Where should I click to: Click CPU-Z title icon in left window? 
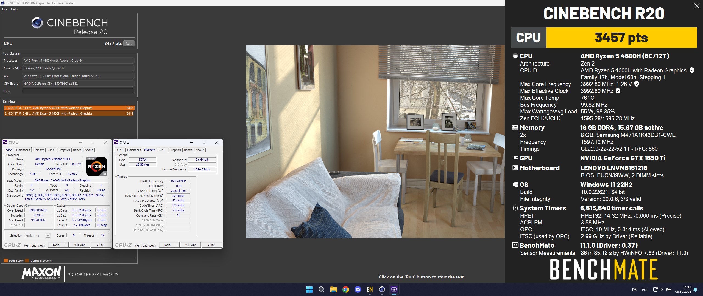[x=5, y=142]
